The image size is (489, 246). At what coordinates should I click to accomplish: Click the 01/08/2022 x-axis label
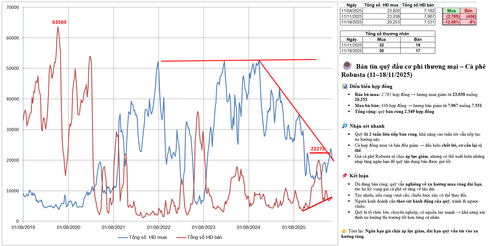pos(158,227)
